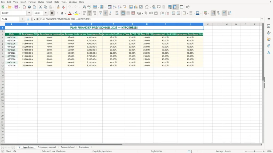Click the sidebar settings hamburger button
This screenshot has height=153, width=273.
tap(269, 19)
